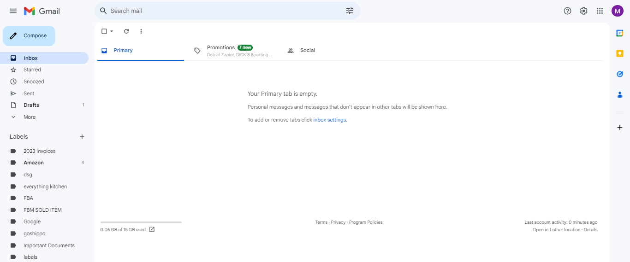Image resolution: width=630 pixels, height=262 pixels.
Task: Open the Privacy link
Action: point(338,222)
